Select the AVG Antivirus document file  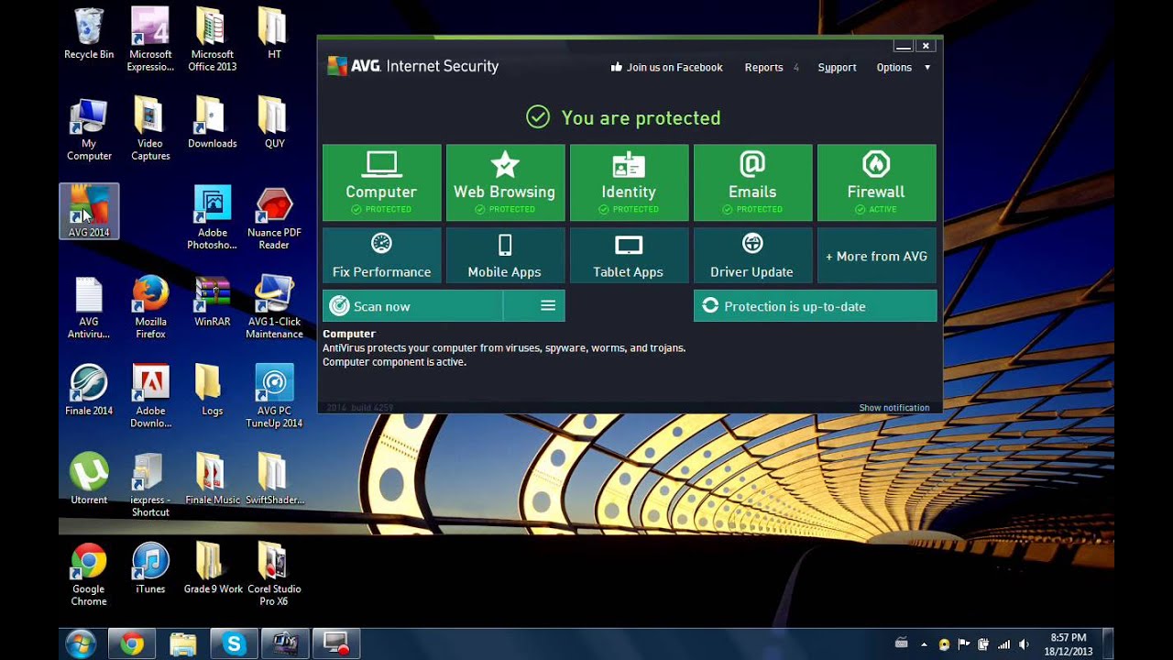coord(89,308)
